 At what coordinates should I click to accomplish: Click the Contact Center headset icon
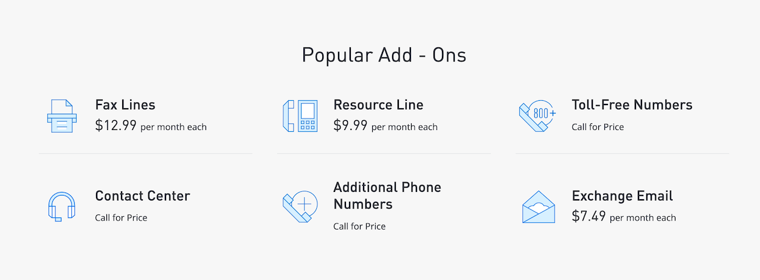tap(61, 207)
